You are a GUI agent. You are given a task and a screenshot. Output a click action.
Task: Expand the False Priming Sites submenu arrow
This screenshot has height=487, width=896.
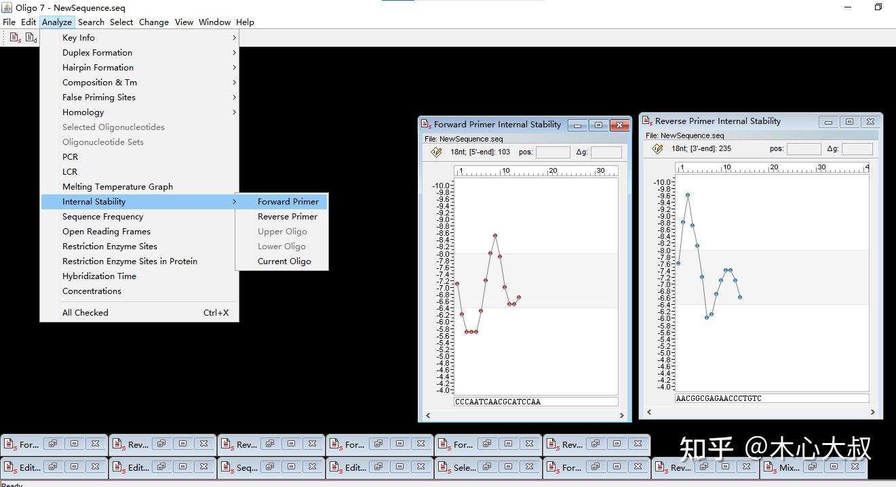(x=234, y=98)
